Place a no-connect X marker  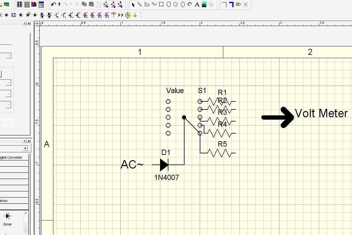246,4
